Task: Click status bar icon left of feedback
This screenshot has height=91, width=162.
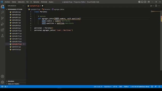Action: [x=152, y=86]
